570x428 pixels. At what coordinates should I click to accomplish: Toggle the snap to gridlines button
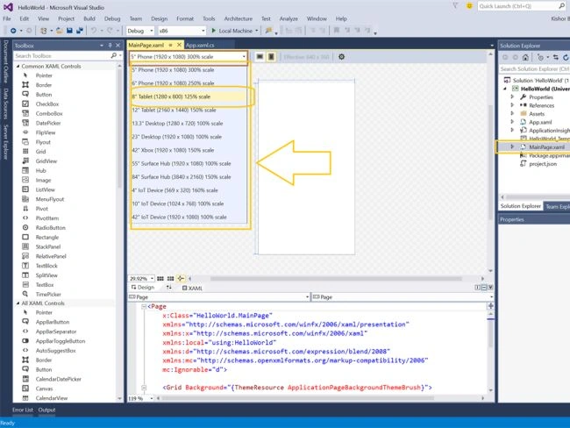point(170,279)
